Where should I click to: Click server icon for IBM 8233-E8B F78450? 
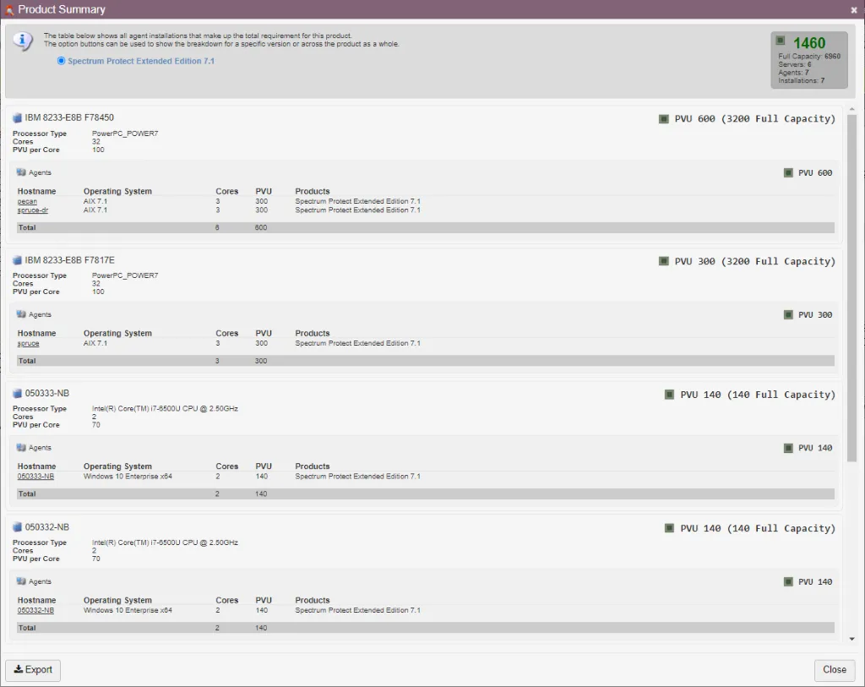point(17,117)
